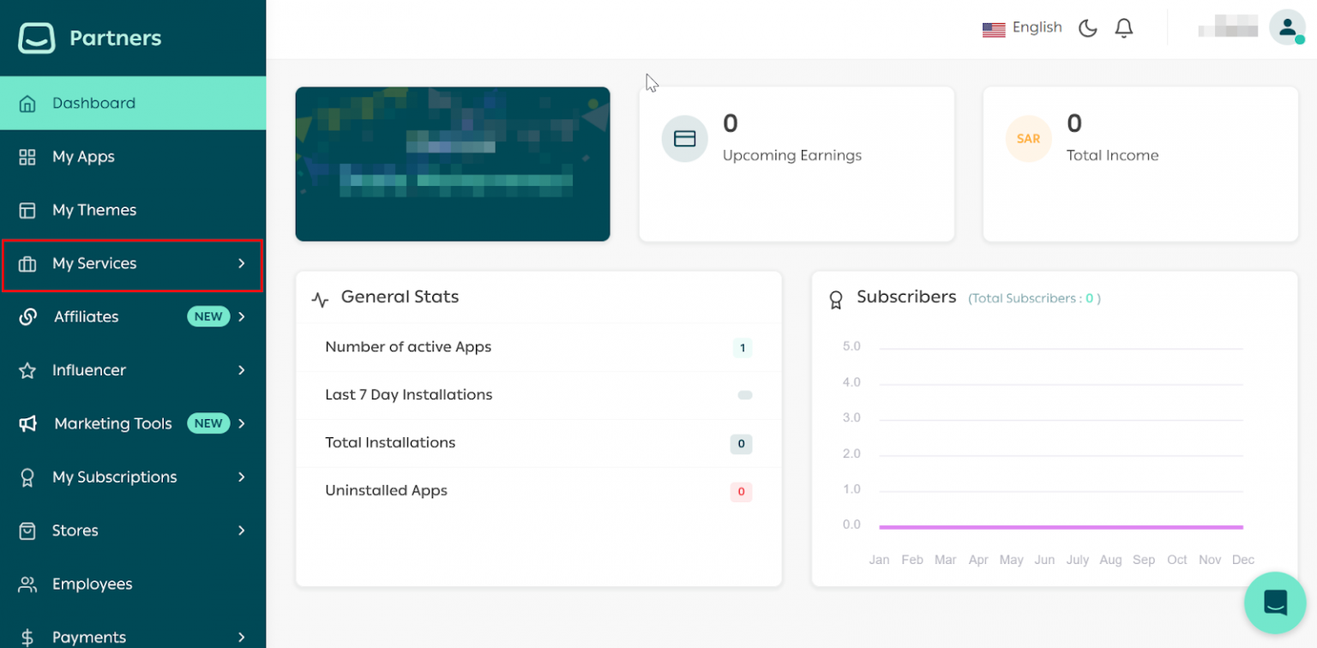This screenshot has width=1317, height=648.
Task: Open notifications via the bell icon
Action: point(1123,28)
